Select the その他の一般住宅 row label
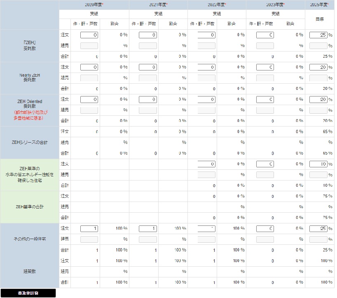Image resolution: width=337 pixels, height=298 pixels. pyautogui.click(x=30, y=239)
